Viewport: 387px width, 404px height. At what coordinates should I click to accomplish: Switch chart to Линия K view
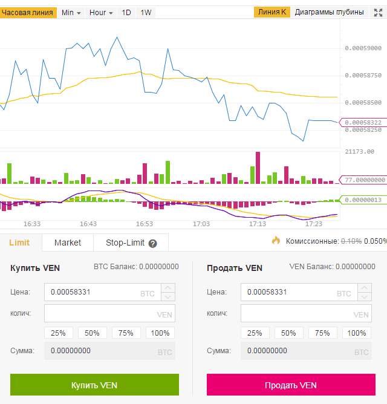pyautogui.click(x=272, y=12)
